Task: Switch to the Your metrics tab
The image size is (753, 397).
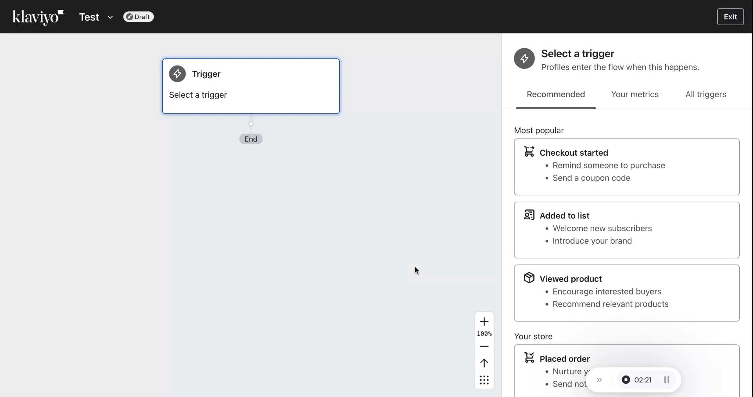Action: coord(635,95)
